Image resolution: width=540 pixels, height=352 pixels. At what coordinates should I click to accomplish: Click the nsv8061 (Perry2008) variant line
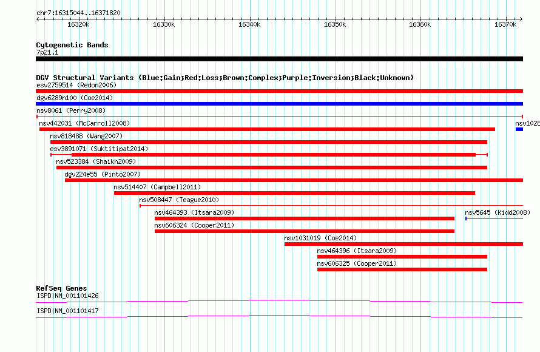tap(279, 117)
